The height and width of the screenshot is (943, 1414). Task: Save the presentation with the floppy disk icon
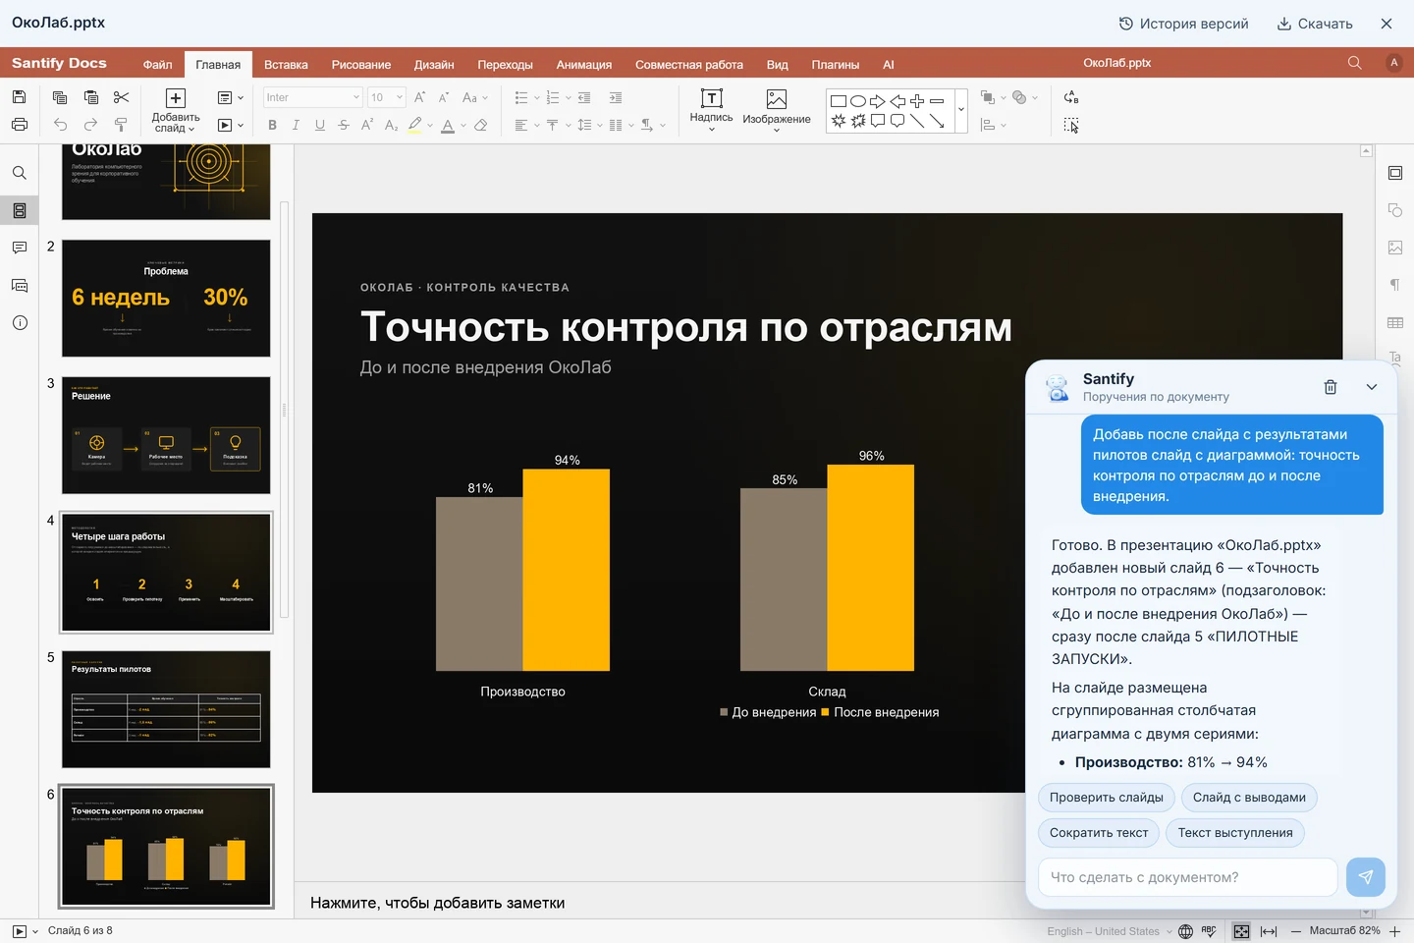pos(19,97)
